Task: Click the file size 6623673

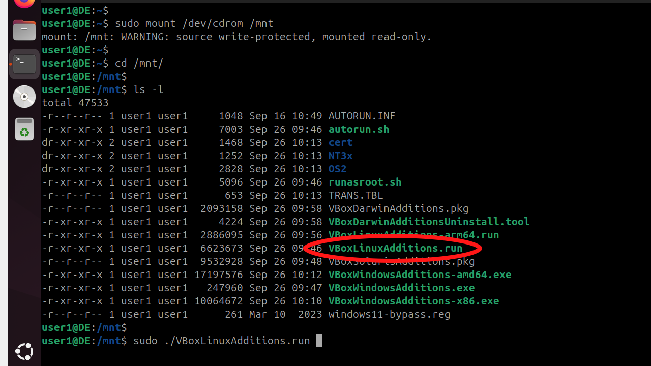Action: click(x=221, y=248)
